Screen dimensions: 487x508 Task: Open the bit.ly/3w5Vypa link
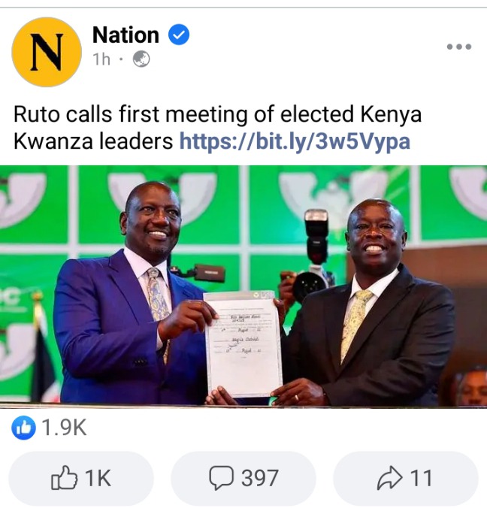[x=295, y=141]
